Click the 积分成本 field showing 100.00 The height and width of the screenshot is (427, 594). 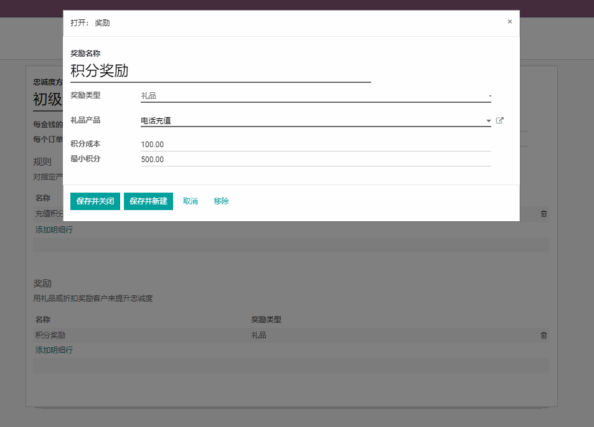click(316, 145)
